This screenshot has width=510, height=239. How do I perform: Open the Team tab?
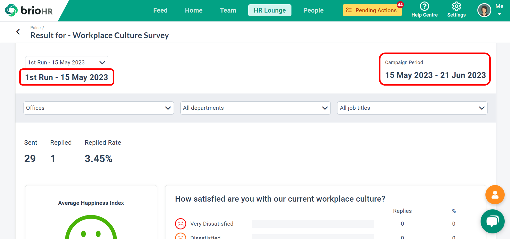pyautogui.click(x=228, y=10)
